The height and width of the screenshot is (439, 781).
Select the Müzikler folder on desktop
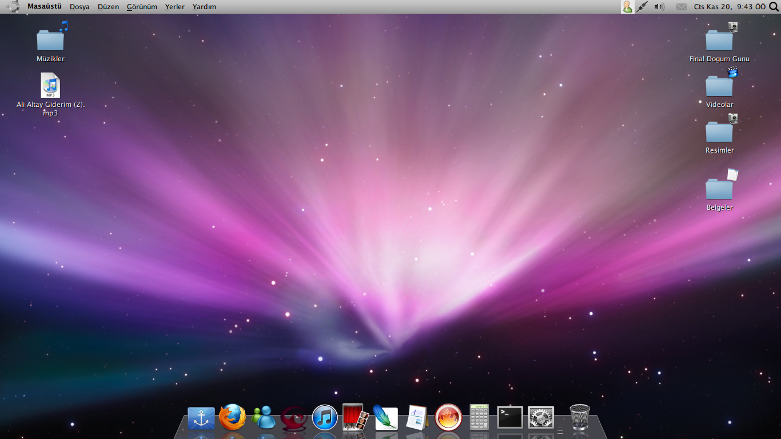tap(50, 42)
